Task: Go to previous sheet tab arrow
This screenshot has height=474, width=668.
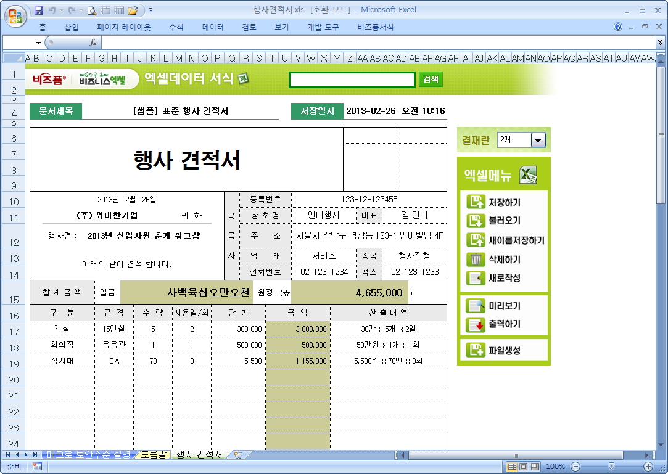Action: [x=17, y=455]
